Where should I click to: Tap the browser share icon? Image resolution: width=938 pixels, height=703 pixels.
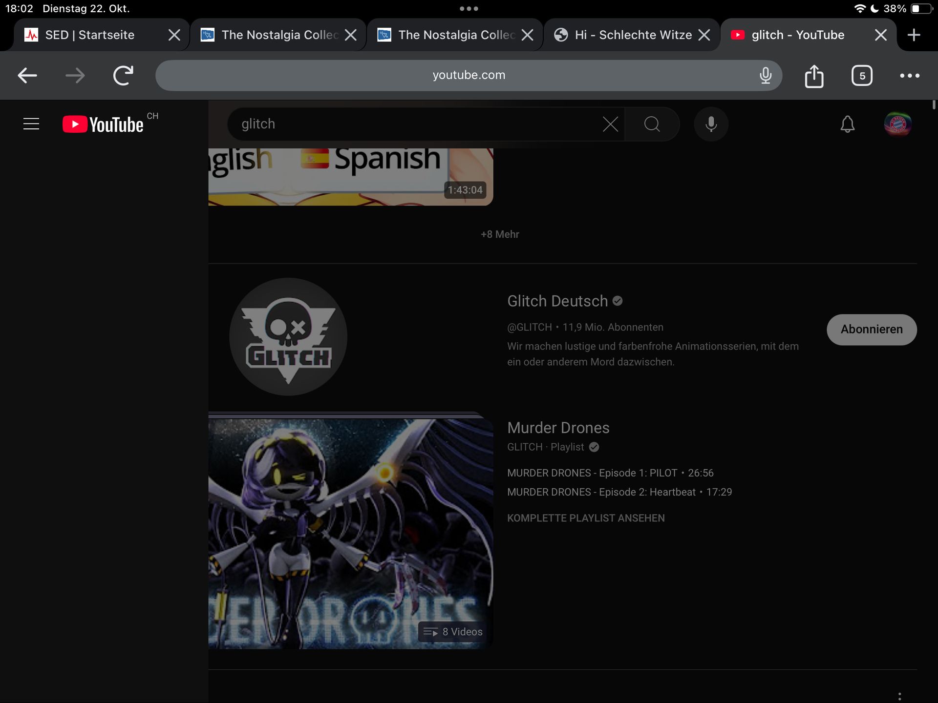pos(814,76)
